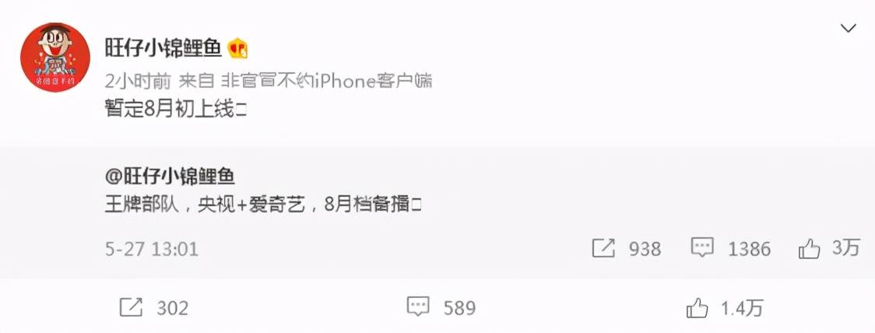
Task: Click comment icon next to 1386
Action: pyautogui.click(x=702, y=247)
